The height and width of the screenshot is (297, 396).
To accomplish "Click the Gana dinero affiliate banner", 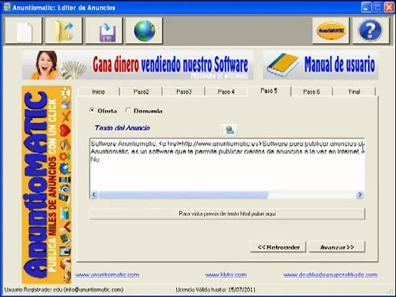I will [x=138, y=65].
